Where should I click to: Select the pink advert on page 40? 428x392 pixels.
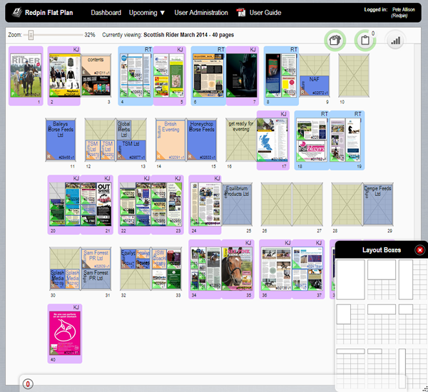coord(65,333)
